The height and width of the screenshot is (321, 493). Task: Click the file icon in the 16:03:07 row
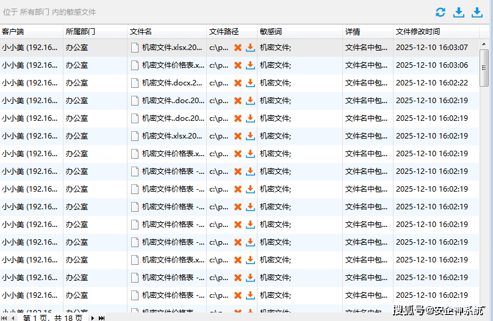click(135, 48)
